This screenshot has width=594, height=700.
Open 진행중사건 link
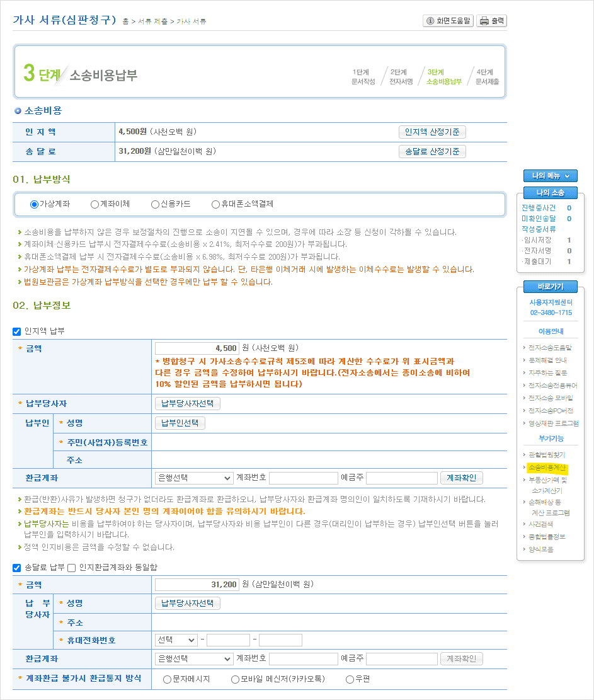(x=539, y=208)
